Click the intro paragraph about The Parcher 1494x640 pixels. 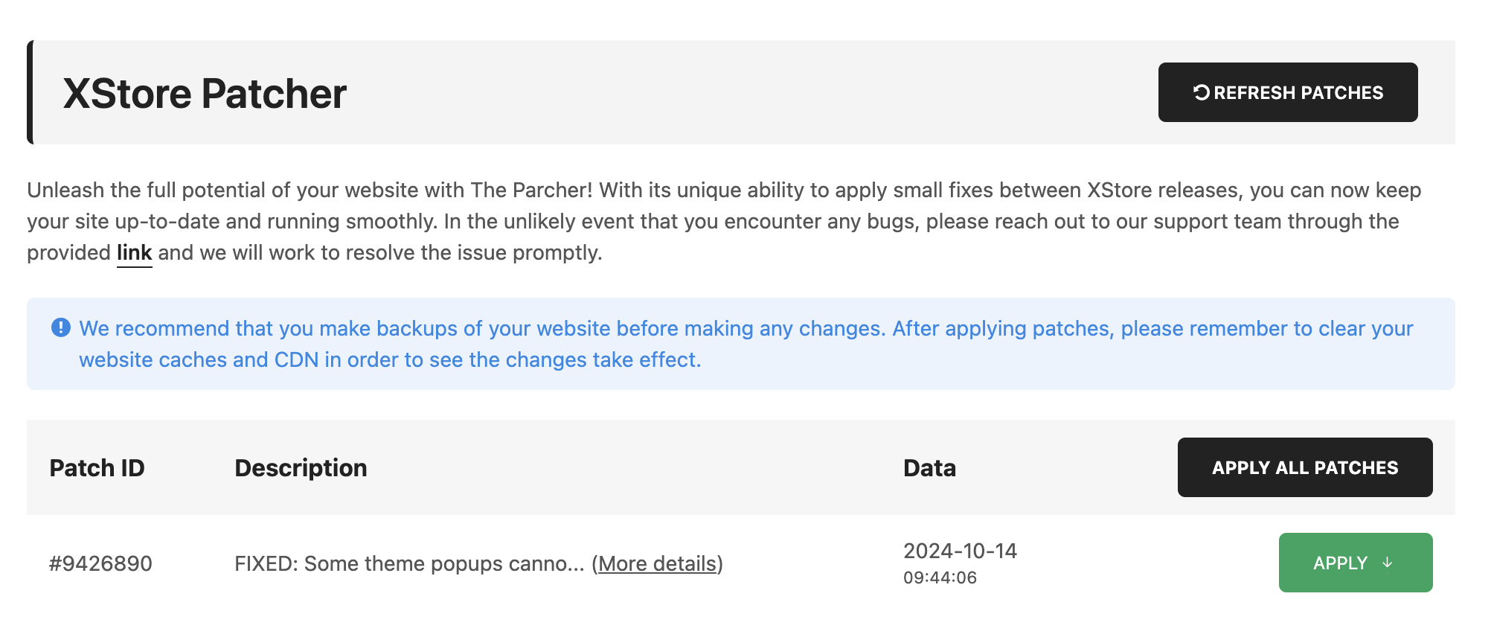click(724, 222)
